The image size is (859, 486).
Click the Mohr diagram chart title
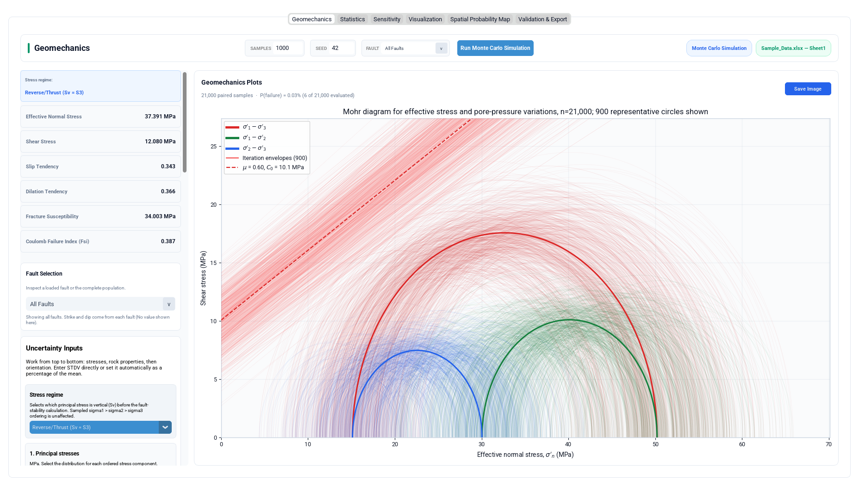point(525,111)
